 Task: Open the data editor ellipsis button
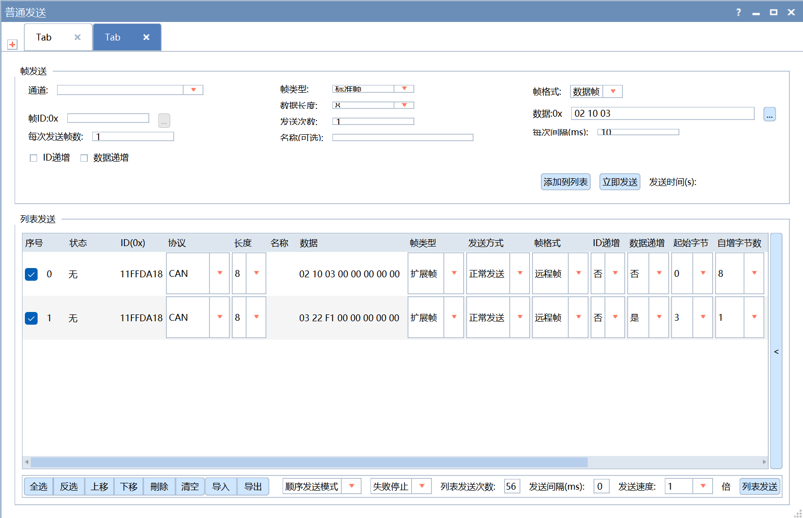pos(769,114)
